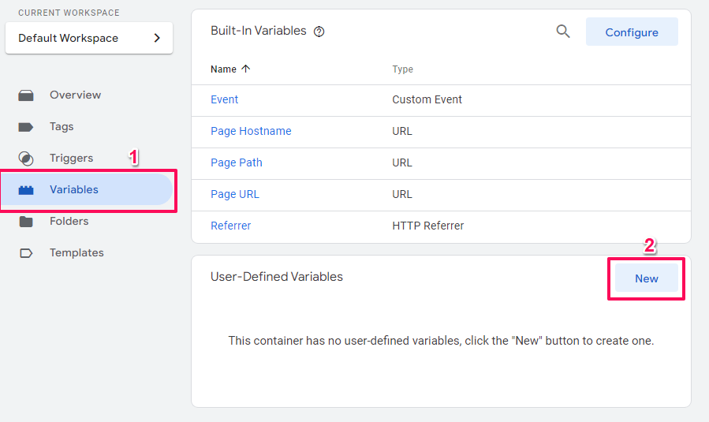Image resolution: width=709 pixels, height=422 pixels.
Task: Open help icon beside Built-In Variables
Action: click(319, 32)
